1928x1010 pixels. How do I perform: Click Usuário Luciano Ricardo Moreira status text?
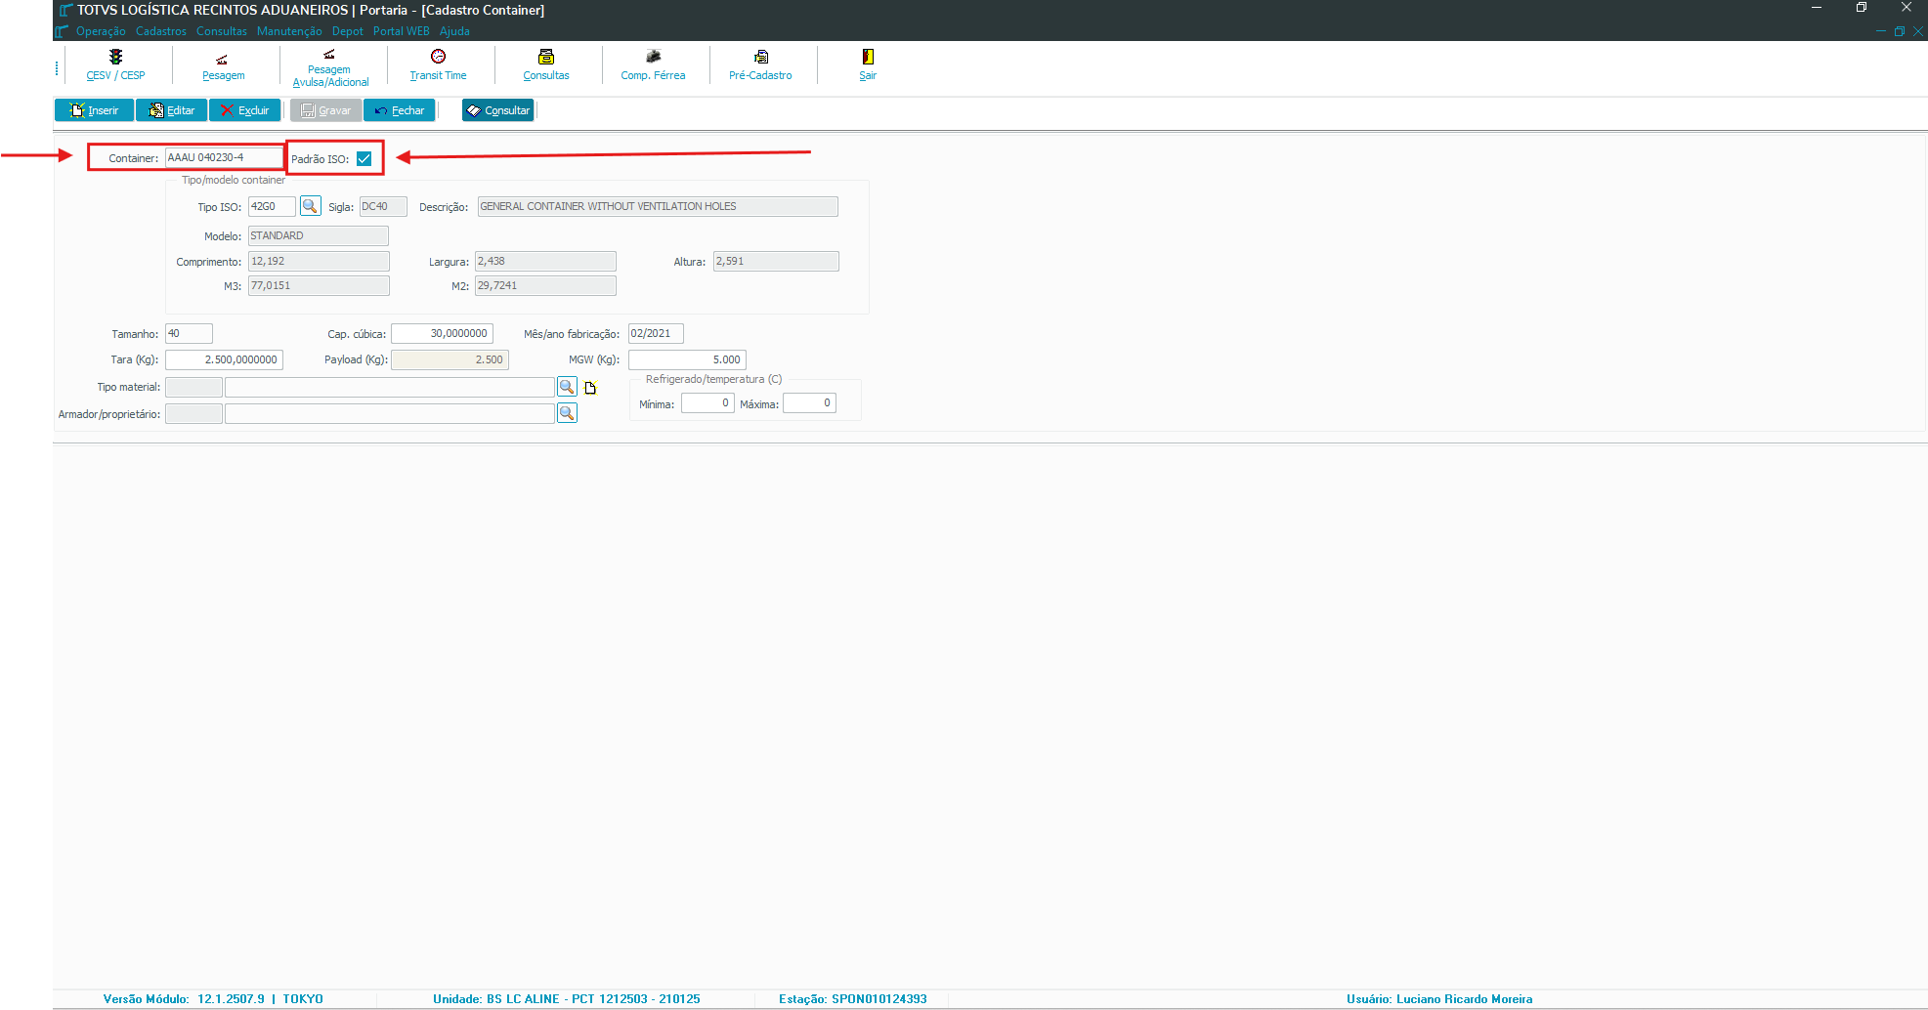pos(1439,998)
